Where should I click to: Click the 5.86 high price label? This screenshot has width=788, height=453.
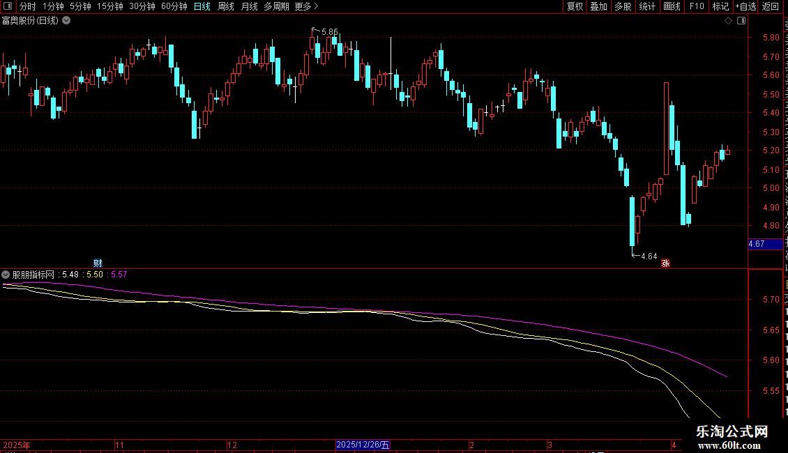(330, 32)
